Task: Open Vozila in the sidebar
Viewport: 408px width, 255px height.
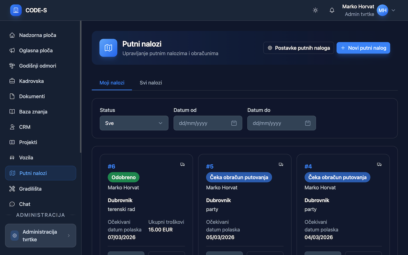Action: (26, 157)
